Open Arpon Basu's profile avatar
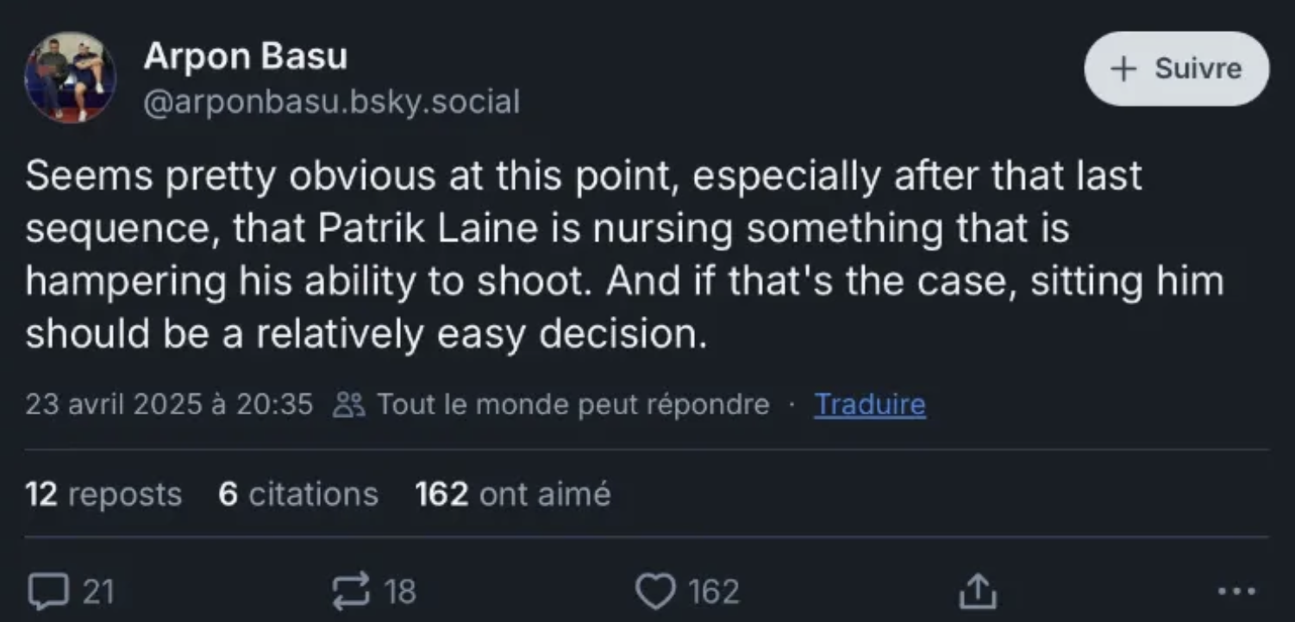The height and width of the screenshot is (622, 1295). pyautogui.click(x=72, y=78)
